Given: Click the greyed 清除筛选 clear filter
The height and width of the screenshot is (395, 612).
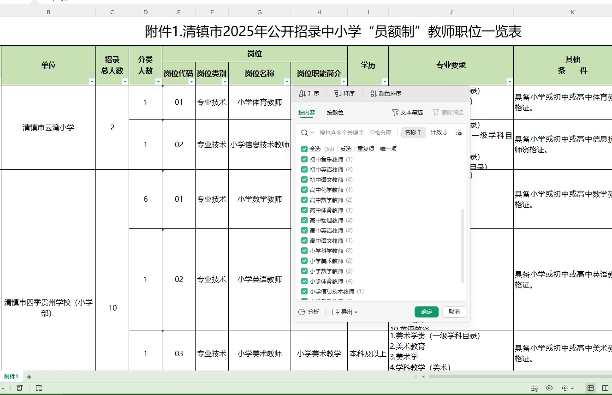Looking at the screenshot, I should click(x=448, y=113).
